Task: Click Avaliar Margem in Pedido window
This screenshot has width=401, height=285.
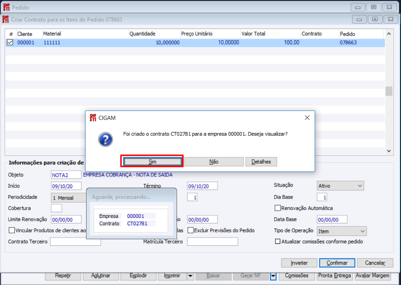Action: [x=372, y=276]
